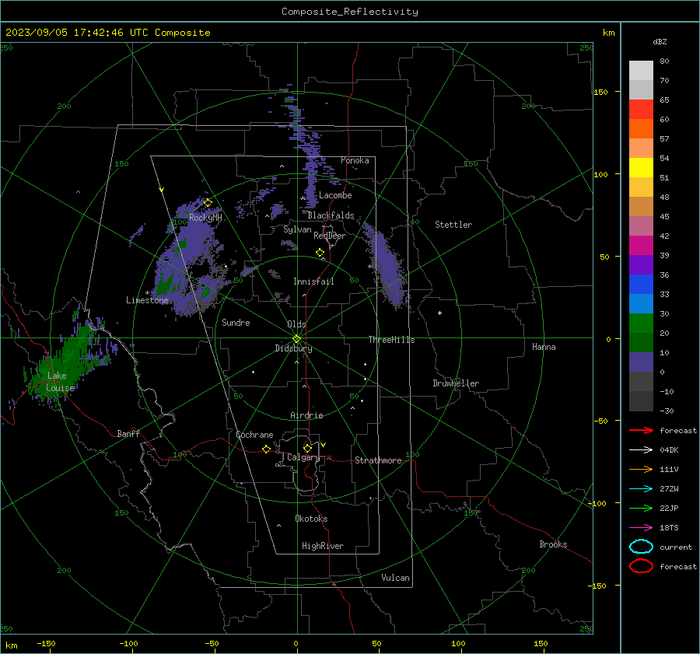This screenshot has width=700, height=654.
Task: Click the Limestone label
Action: point(147,300)
